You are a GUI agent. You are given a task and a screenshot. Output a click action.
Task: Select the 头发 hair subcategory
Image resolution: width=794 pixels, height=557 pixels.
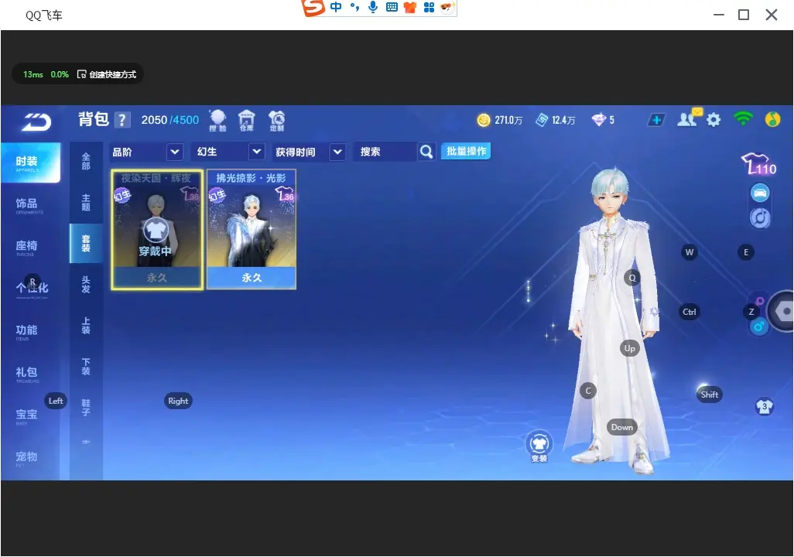click(86, 285)
